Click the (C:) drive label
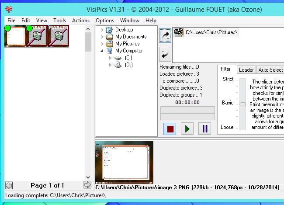 128,58
